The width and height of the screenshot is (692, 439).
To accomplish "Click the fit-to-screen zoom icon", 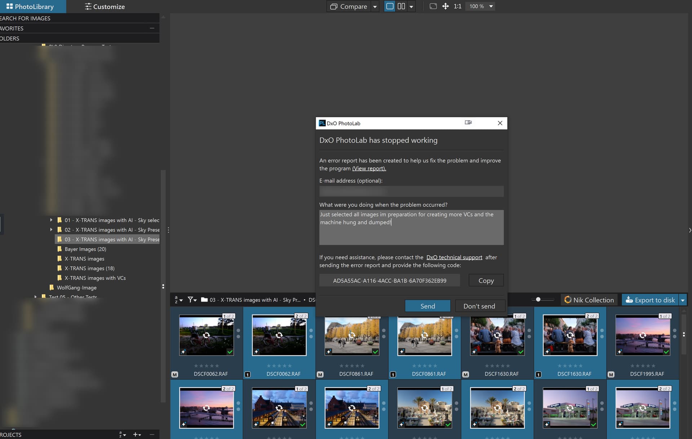I will pos(433,6).
